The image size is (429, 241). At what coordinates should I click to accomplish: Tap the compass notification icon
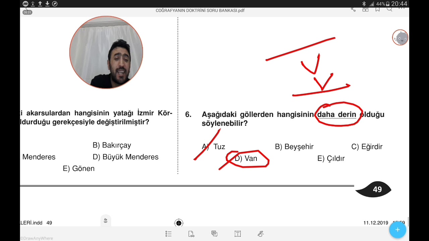pyautogui.click(x=55, y=4)
